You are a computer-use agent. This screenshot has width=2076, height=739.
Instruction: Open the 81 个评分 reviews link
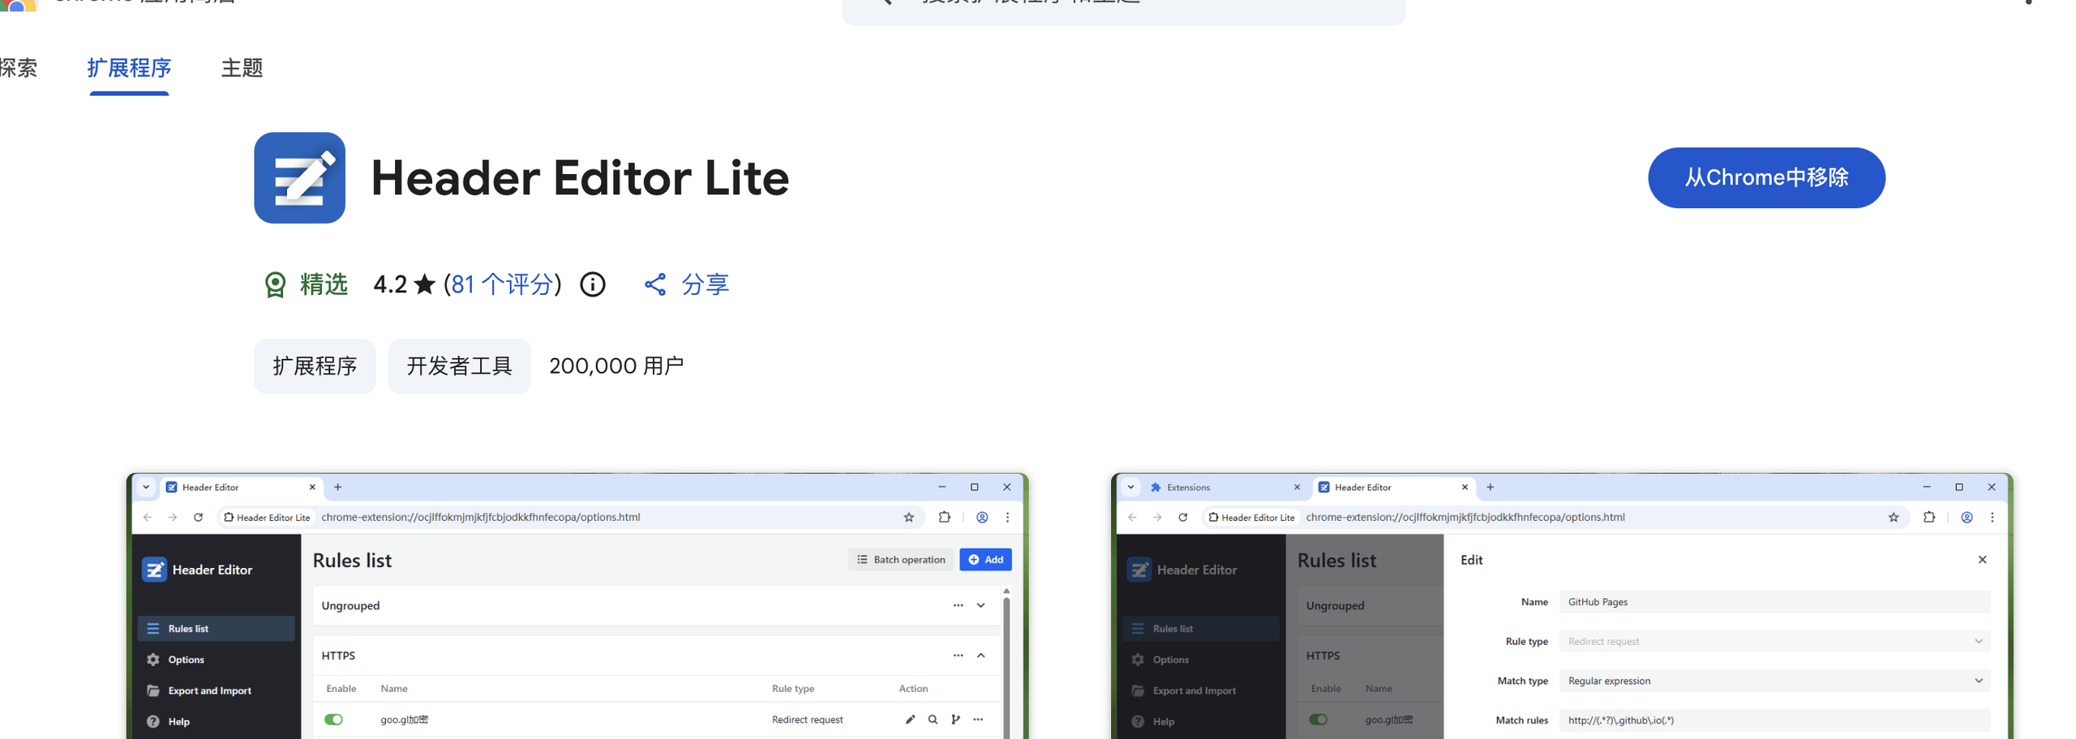click(502, 284)
